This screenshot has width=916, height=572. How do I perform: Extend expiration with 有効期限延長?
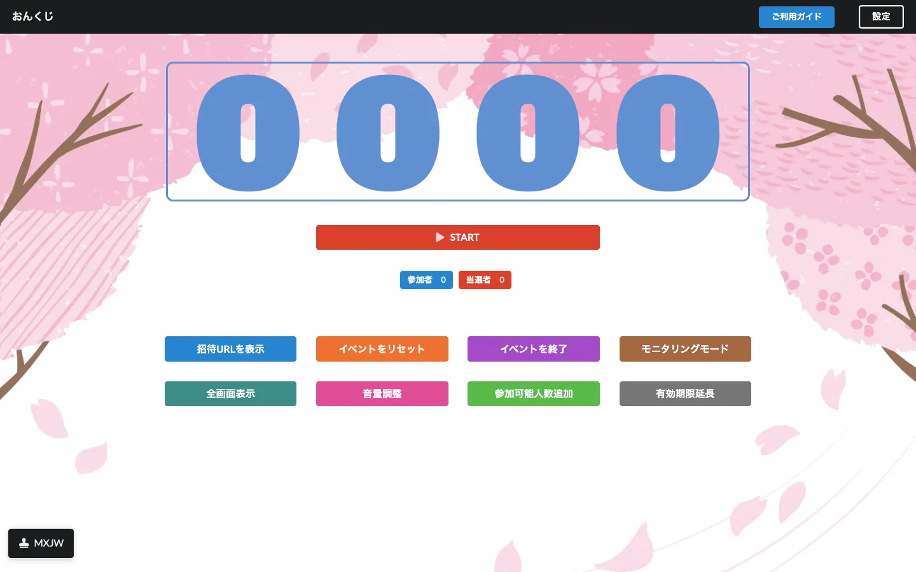[684, 393]
